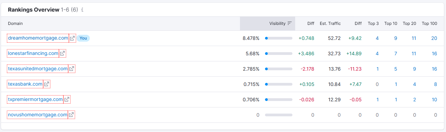
Task: Sort table by Est. Traffic column
Action: [x=330, y=24]
